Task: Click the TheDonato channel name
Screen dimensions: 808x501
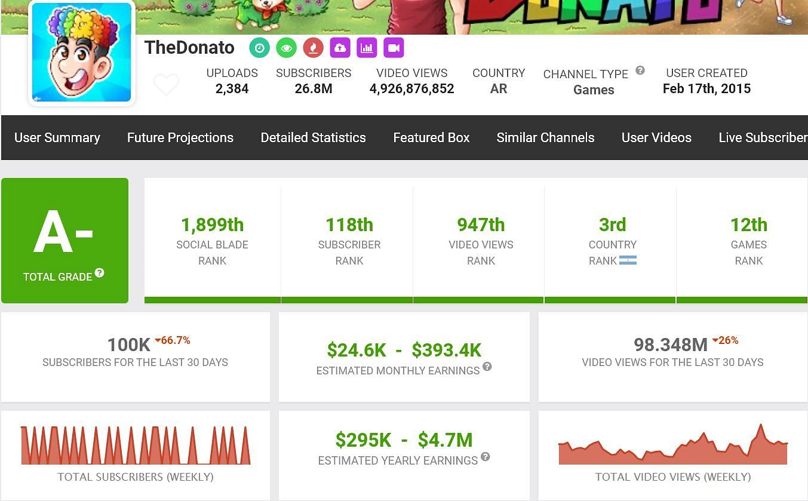Action: [189, 48]
